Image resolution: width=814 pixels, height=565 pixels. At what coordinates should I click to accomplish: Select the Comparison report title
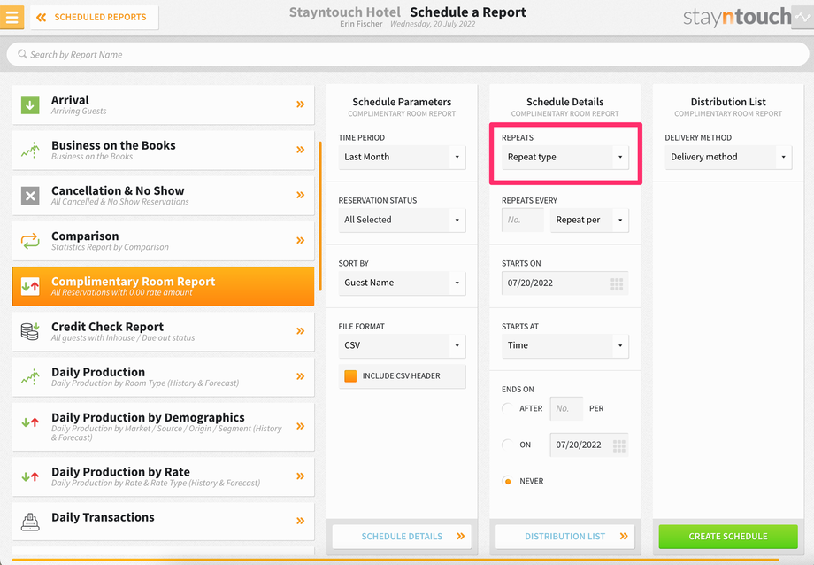85,236
